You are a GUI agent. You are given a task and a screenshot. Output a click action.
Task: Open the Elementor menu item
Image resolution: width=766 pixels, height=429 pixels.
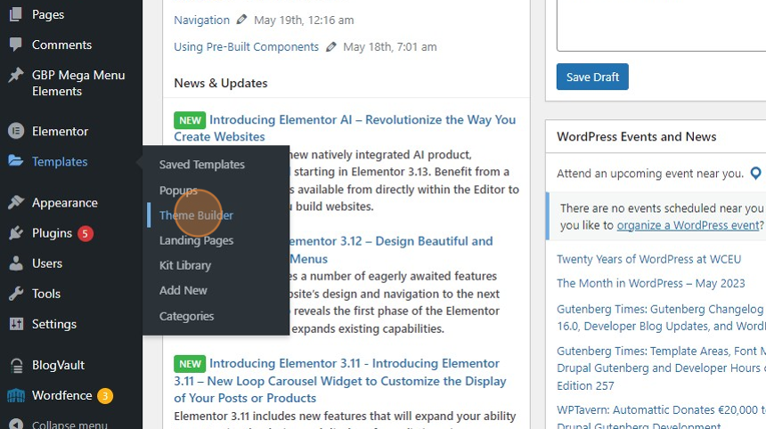coord(60,132)
